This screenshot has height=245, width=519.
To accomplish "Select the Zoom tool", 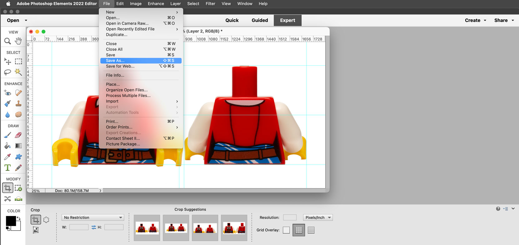I will tap(7, 41).
